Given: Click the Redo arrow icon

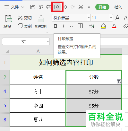Looking at the screenshot, I should click(73, 7).
